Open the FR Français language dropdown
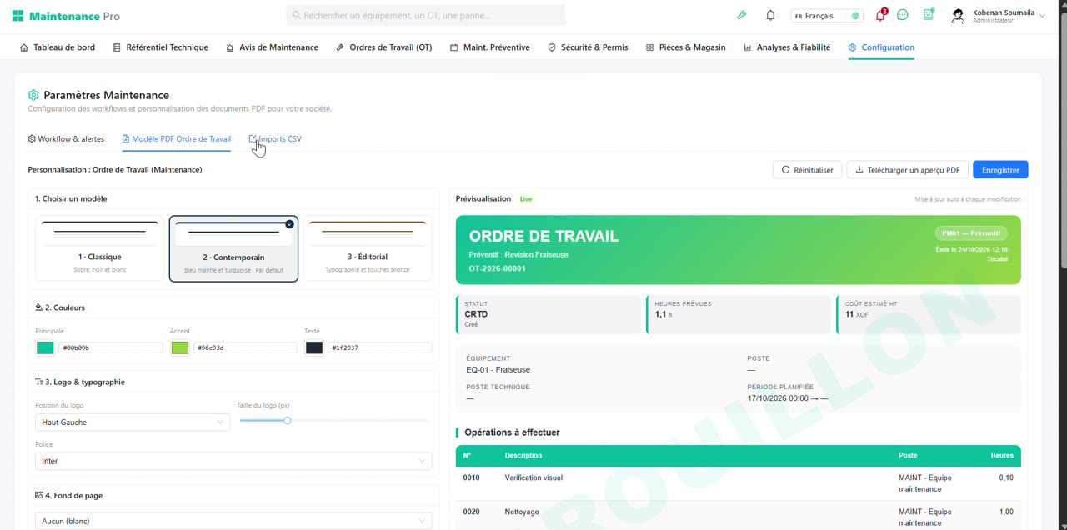This screenshot has width=1067, height=530. point(826,16)
